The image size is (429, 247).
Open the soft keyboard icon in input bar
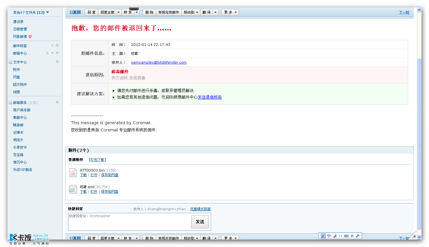pyautogui.click(x=346, y=236)
